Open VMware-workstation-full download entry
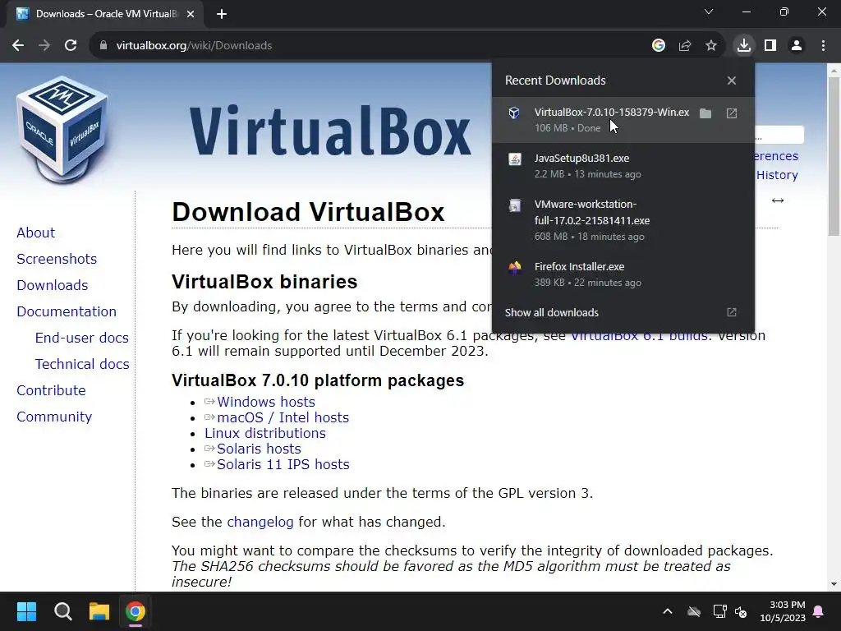 pyautogui.click(x=623, y=220)
